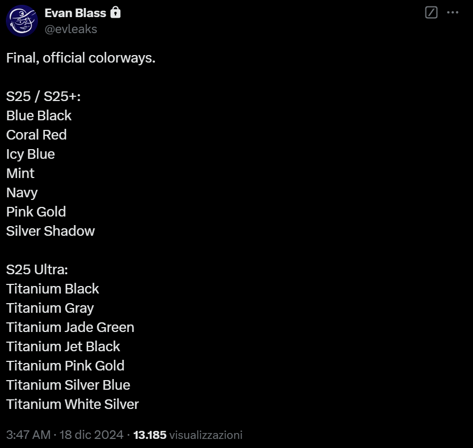Open the @evleaks handle link
Viewport: 473px width, 448px height.
click(x=71, y=29)
